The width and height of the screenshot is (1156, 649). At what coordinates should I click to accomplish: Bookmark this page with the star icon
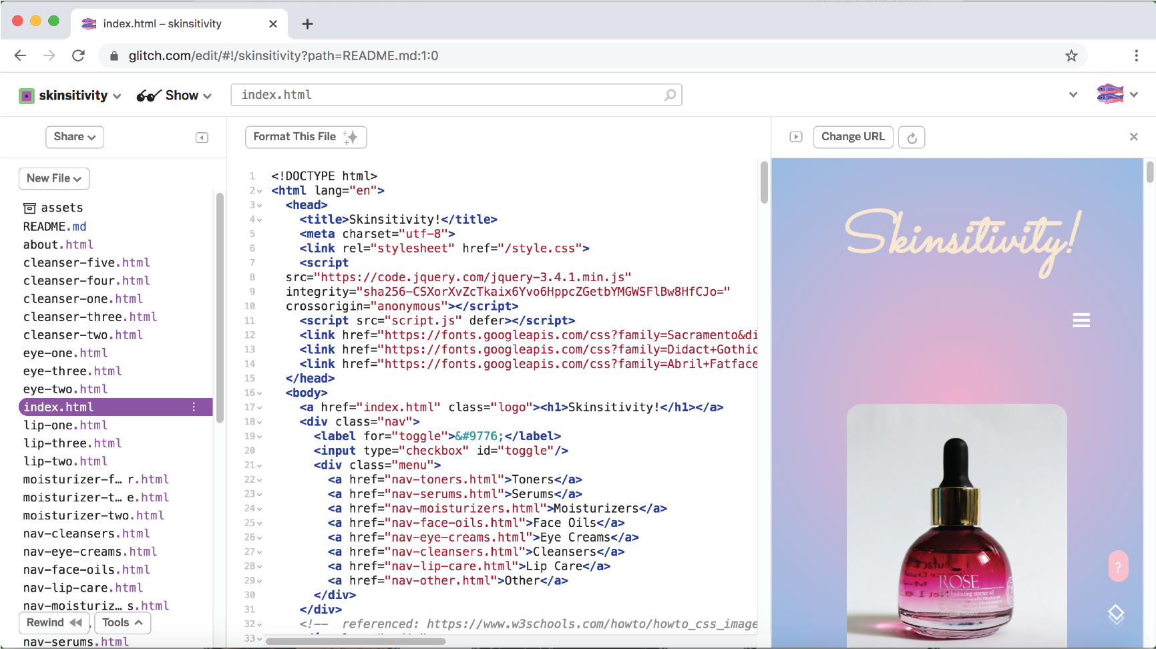point(1071,55)
